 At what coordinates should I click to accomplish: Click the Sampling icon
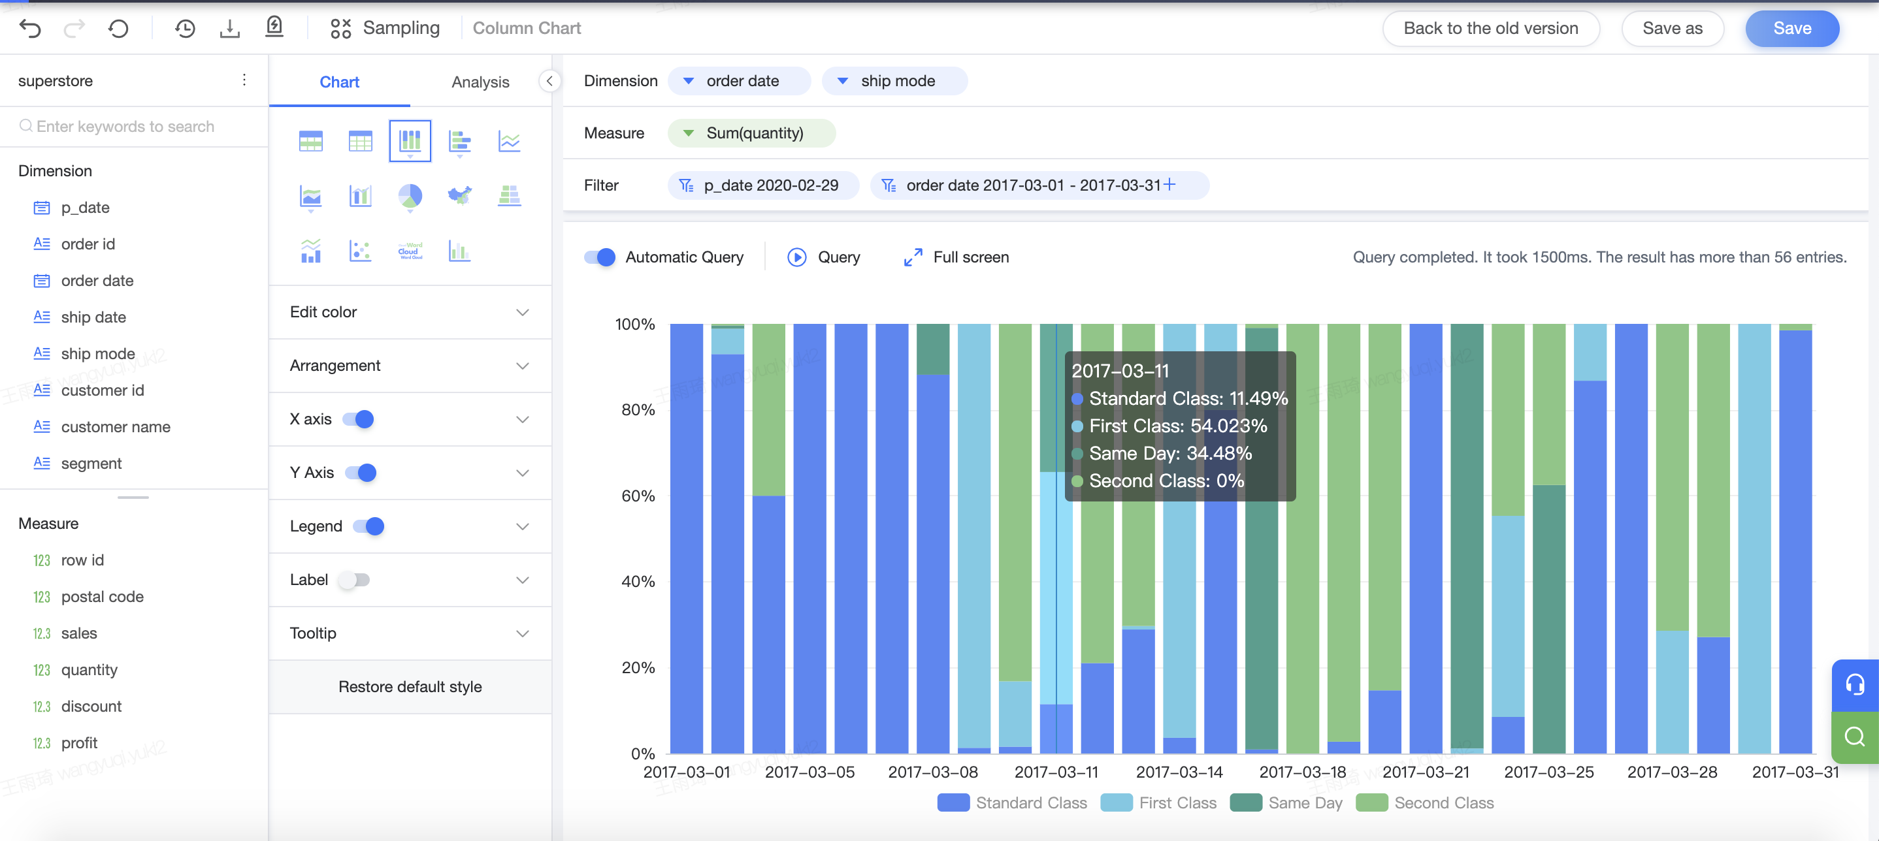coord(340,29)
